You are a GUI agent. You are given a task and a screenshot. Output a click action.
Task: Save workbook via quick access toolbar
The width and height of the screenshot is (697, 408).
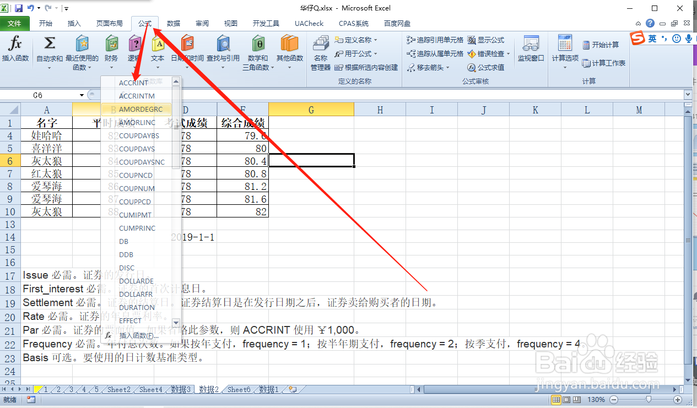click(x=19, y=8)
